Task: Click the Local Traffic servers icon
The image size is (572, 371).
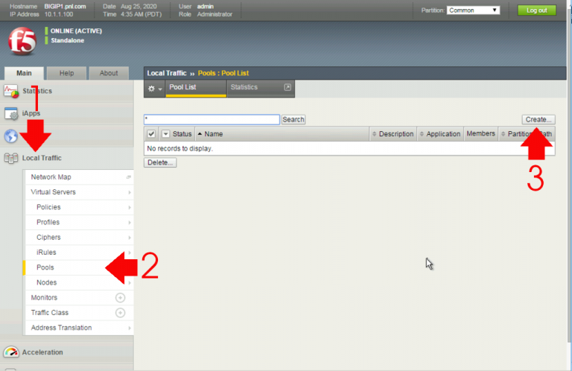Action: (x=11, y=159)
